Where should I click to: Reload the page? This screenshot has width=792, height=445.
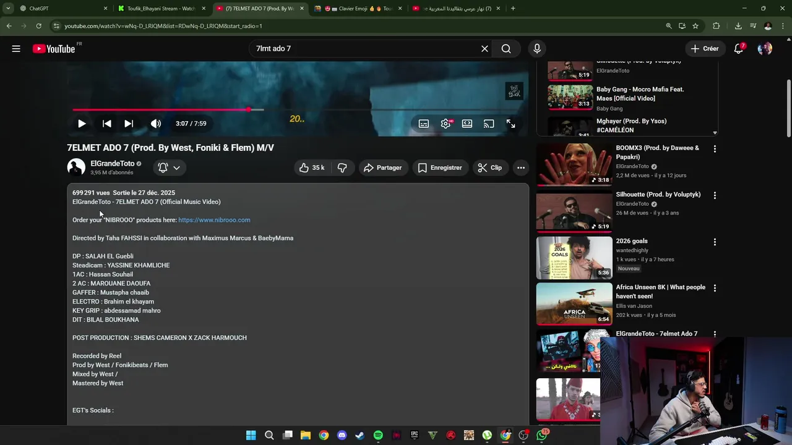tap(38, 26)
